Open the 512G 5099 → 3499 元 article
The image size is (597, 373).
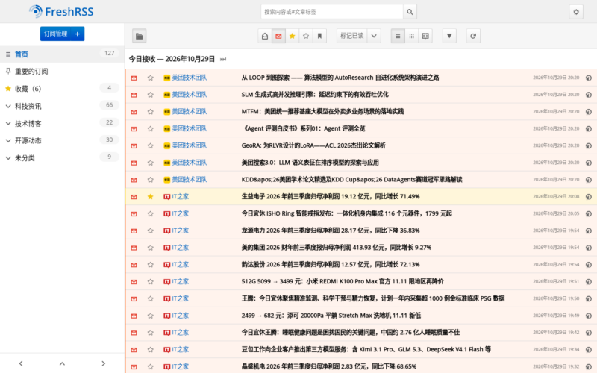[x=343, y=282]
